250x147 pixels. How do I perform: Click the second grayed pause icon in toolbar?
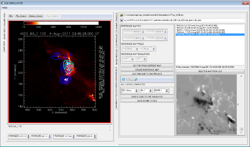(127, 79)
